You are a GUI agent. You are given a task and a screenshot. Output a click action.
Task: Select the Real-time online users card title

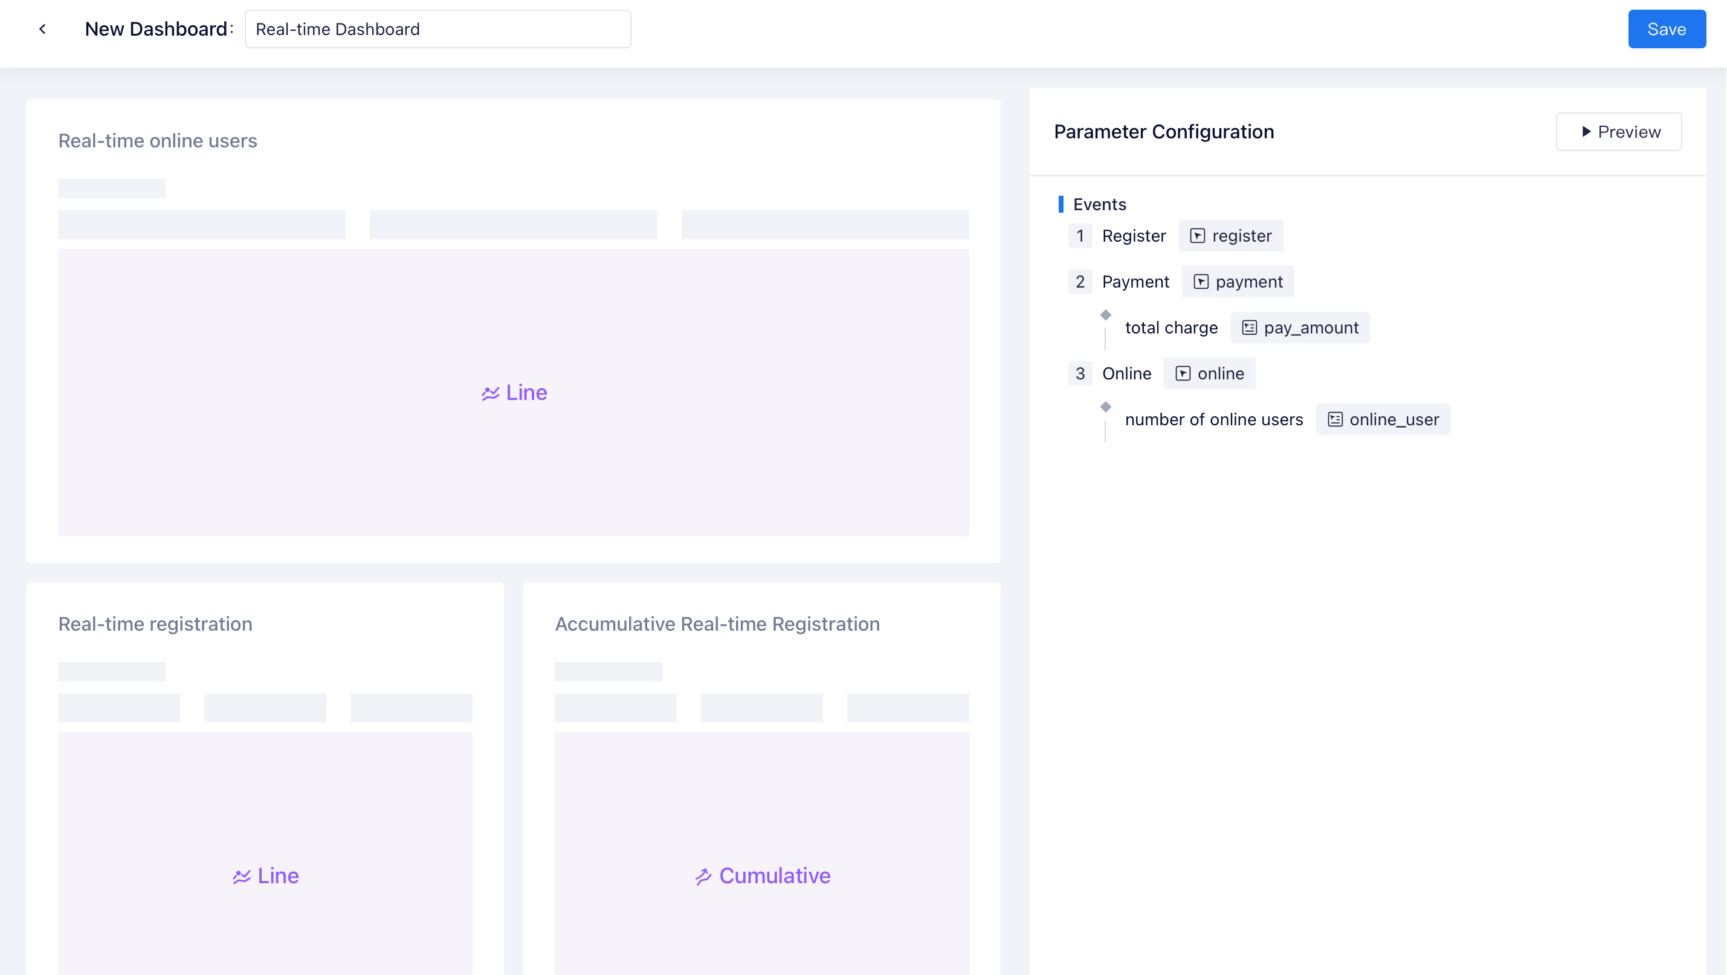pyautogui.click(x=158, y=141)
